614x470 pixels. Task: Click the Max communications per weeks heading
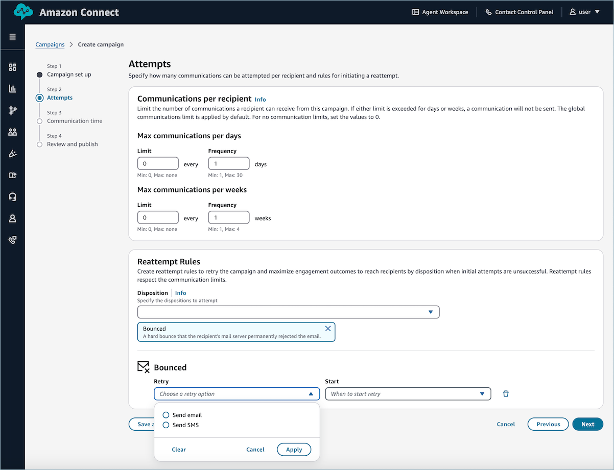pyautogui.click(x=192, y=190)
